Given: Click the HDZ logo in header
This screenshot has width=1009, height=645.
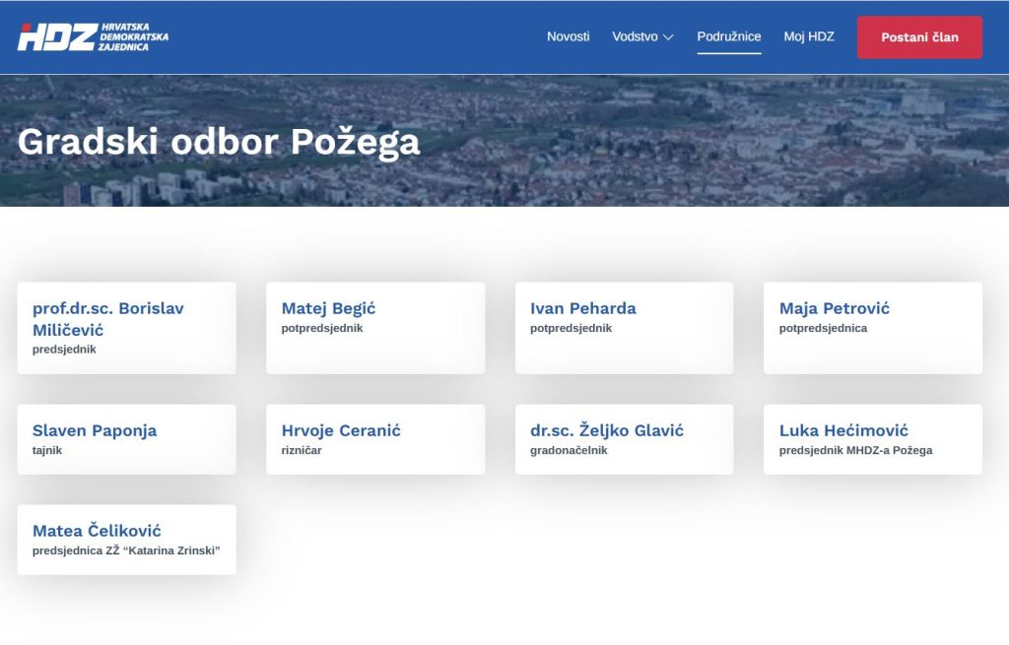Looking at the screenshot, I should [93, 36].
